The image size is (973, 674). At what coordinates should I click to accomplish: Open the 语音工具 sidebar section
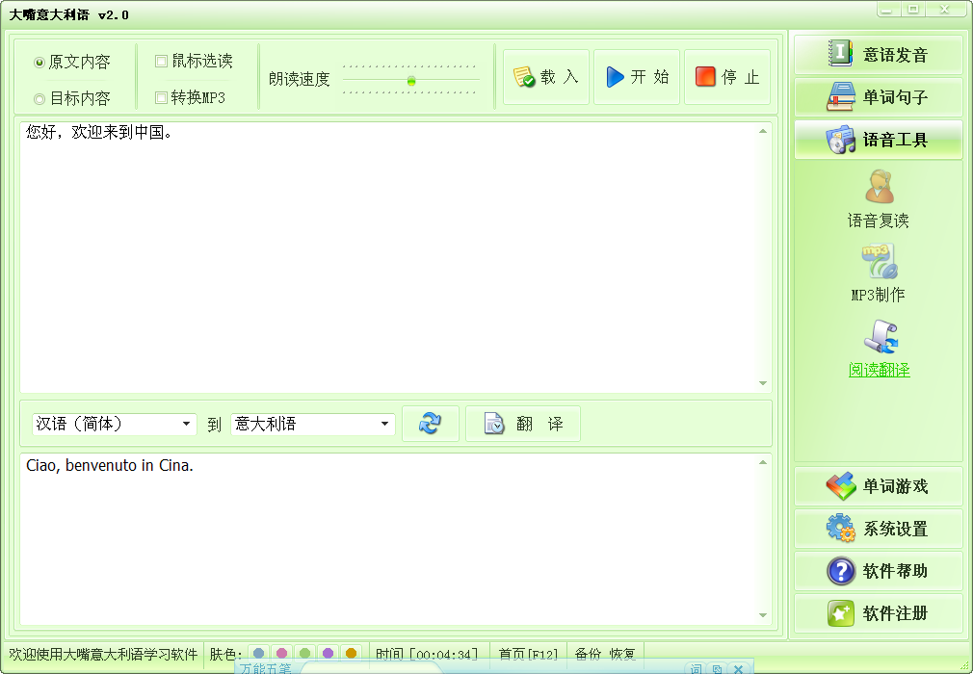click(x=878, y=140)
